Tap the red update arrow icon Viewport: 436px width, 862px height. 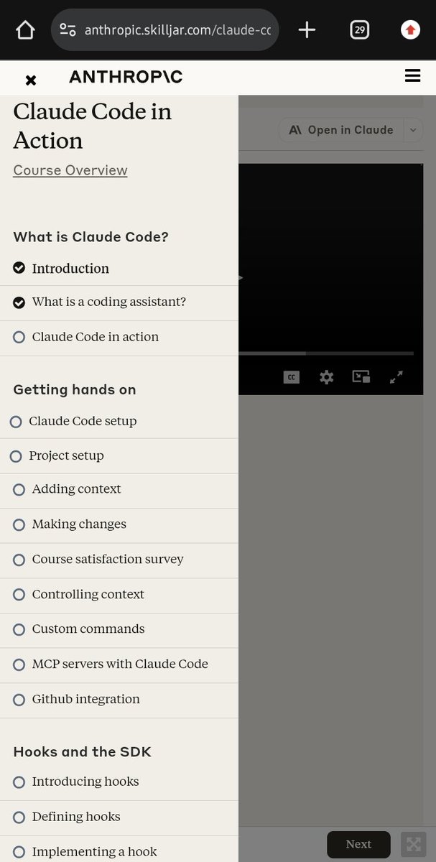(x=410, y=29)
